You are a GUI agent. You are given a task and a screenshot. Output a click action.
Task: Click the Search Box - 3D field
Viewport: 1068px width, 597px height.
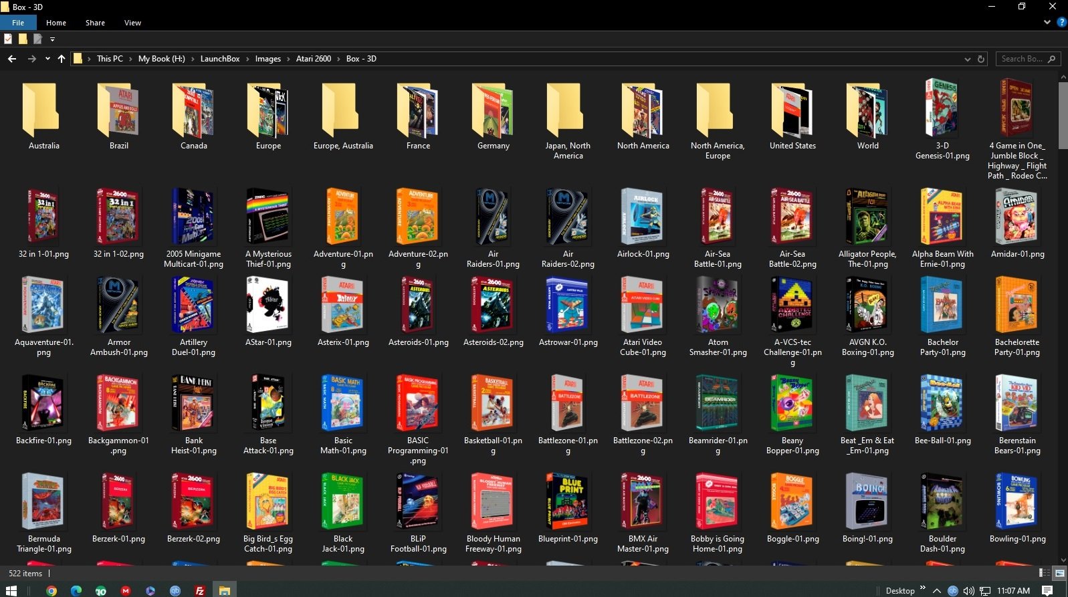pyautogui.click(x=1028, y=59)
